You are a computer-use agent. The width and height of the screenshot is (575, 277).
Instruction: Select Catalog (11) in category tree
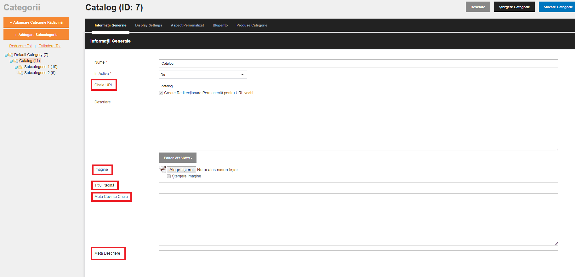tap(30, 61)
